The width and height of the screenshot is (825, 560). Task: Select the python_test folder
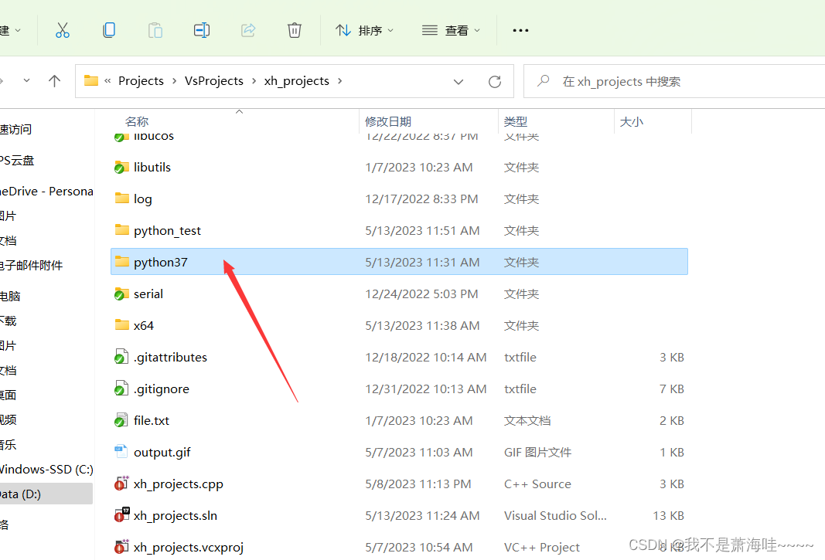167,229
